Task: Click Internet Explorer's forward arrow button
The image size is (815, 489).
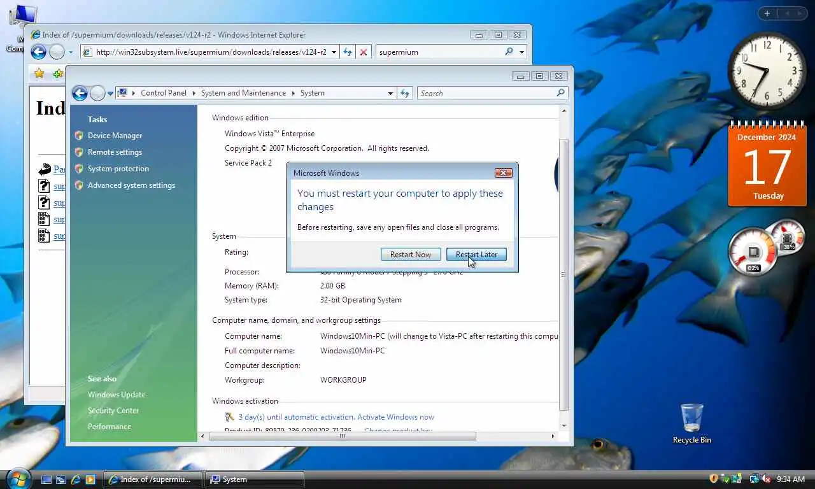Action: click(x=57, y=52)
